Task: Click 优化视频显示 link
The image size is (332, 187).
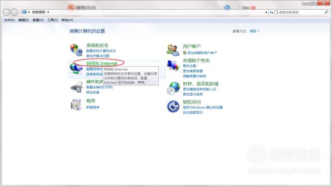Action: coord(193,112)
